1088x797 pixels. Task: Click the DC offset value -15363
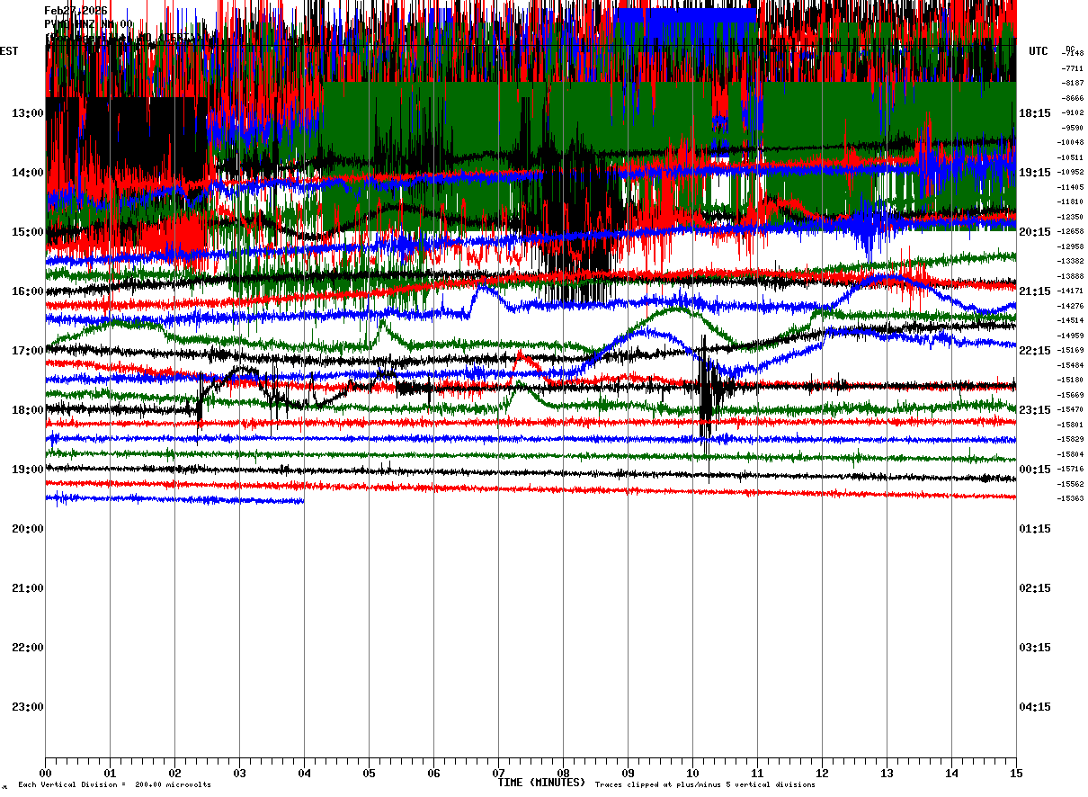(1070, 498)
